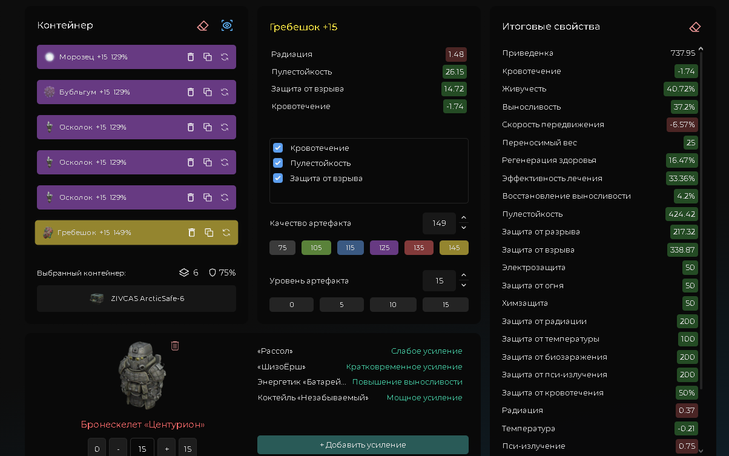Click the Качество артефакта input showing 149
The image size is (729, 456).
pos(439,223)
